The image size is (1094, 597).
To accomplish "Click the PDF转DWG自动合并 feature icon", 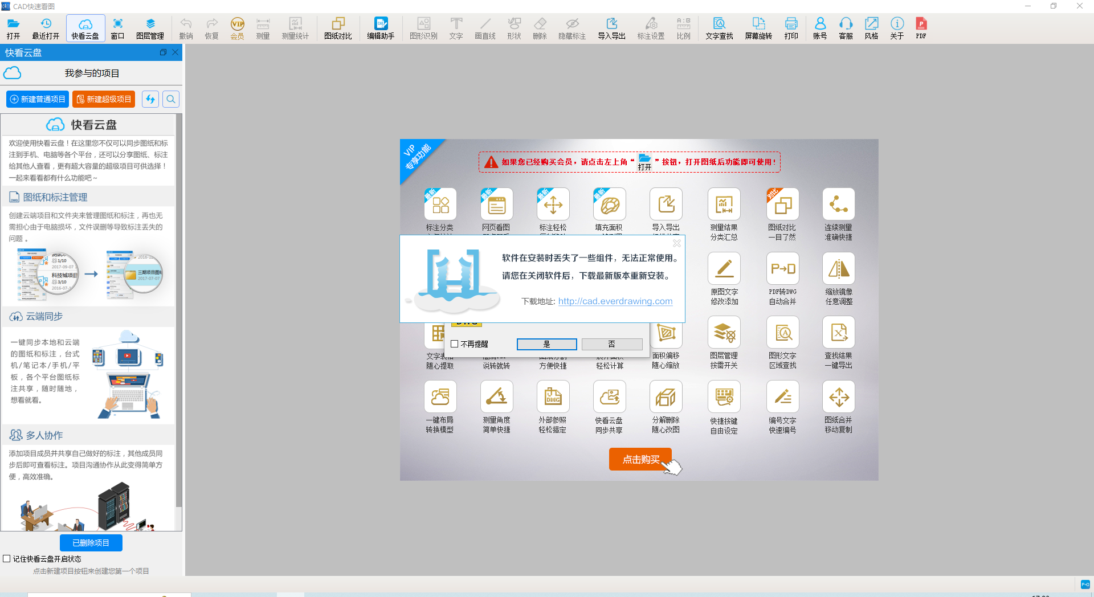I will pyautogui.click(x=782, y=268).
